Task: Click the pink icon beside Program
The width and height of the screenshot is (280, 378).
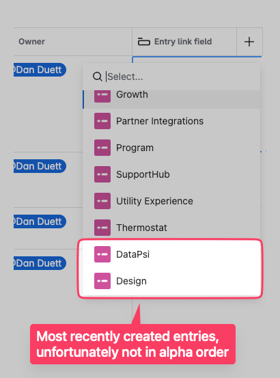Action: (102, 148)
